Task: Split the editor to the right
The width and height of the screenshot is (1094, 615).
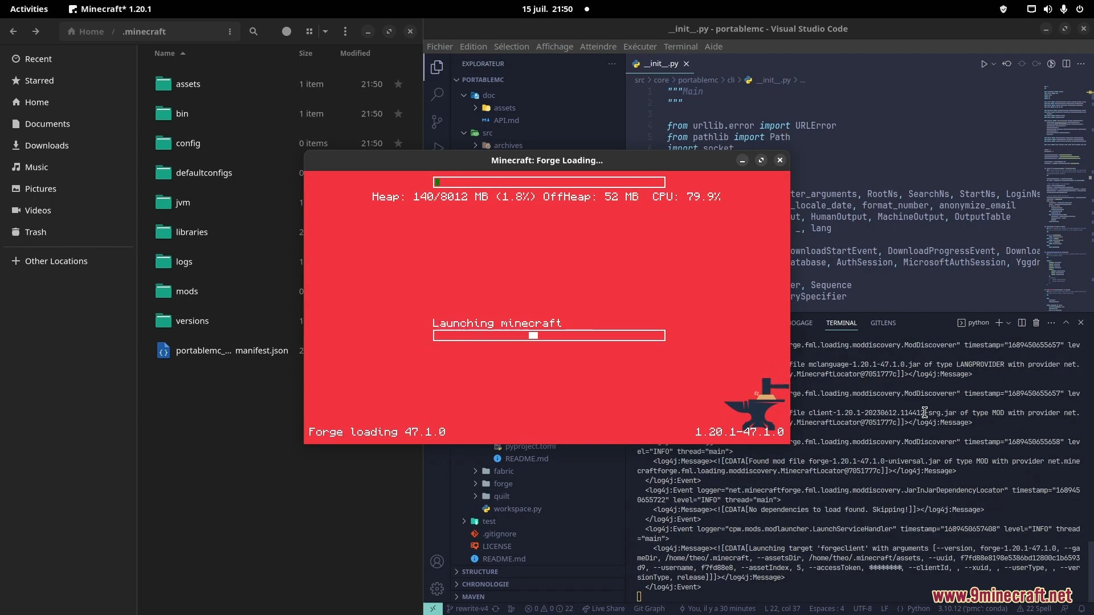Action: tap(1066, 64)
